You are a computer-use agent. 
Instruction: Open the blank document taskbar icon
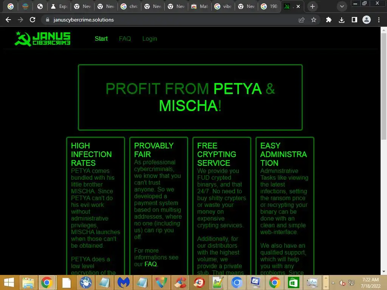point(66,282)
